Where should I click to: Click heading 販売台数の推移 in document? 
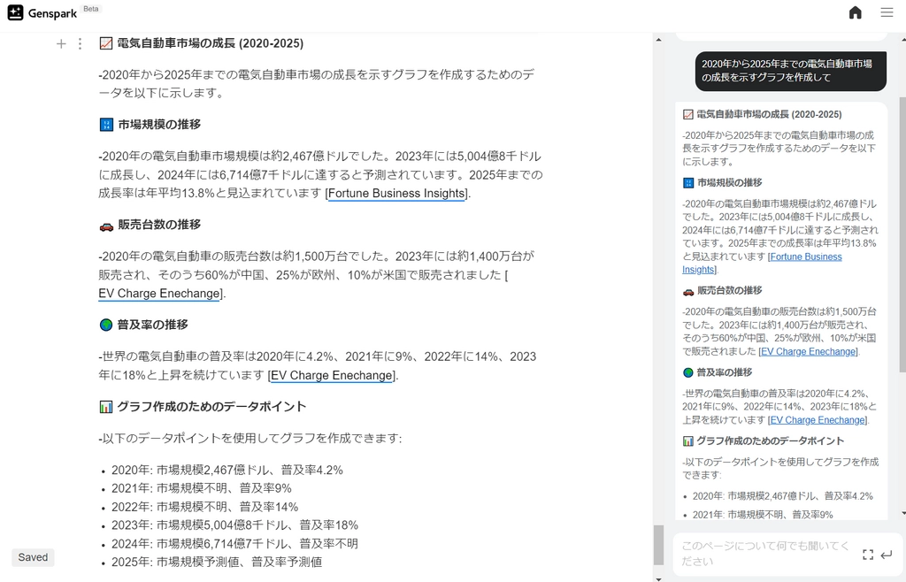(159, 226)
